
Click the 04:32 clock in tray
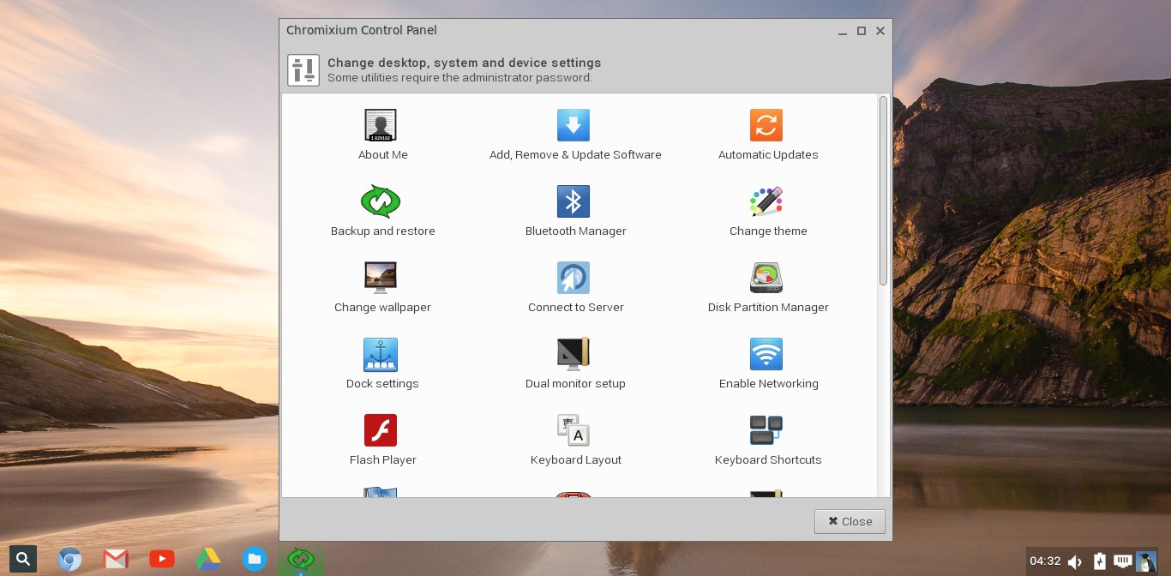(x=1045, y=561)
